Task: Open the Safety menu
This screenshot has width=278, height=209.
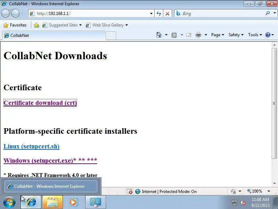Action: [236, 35]
